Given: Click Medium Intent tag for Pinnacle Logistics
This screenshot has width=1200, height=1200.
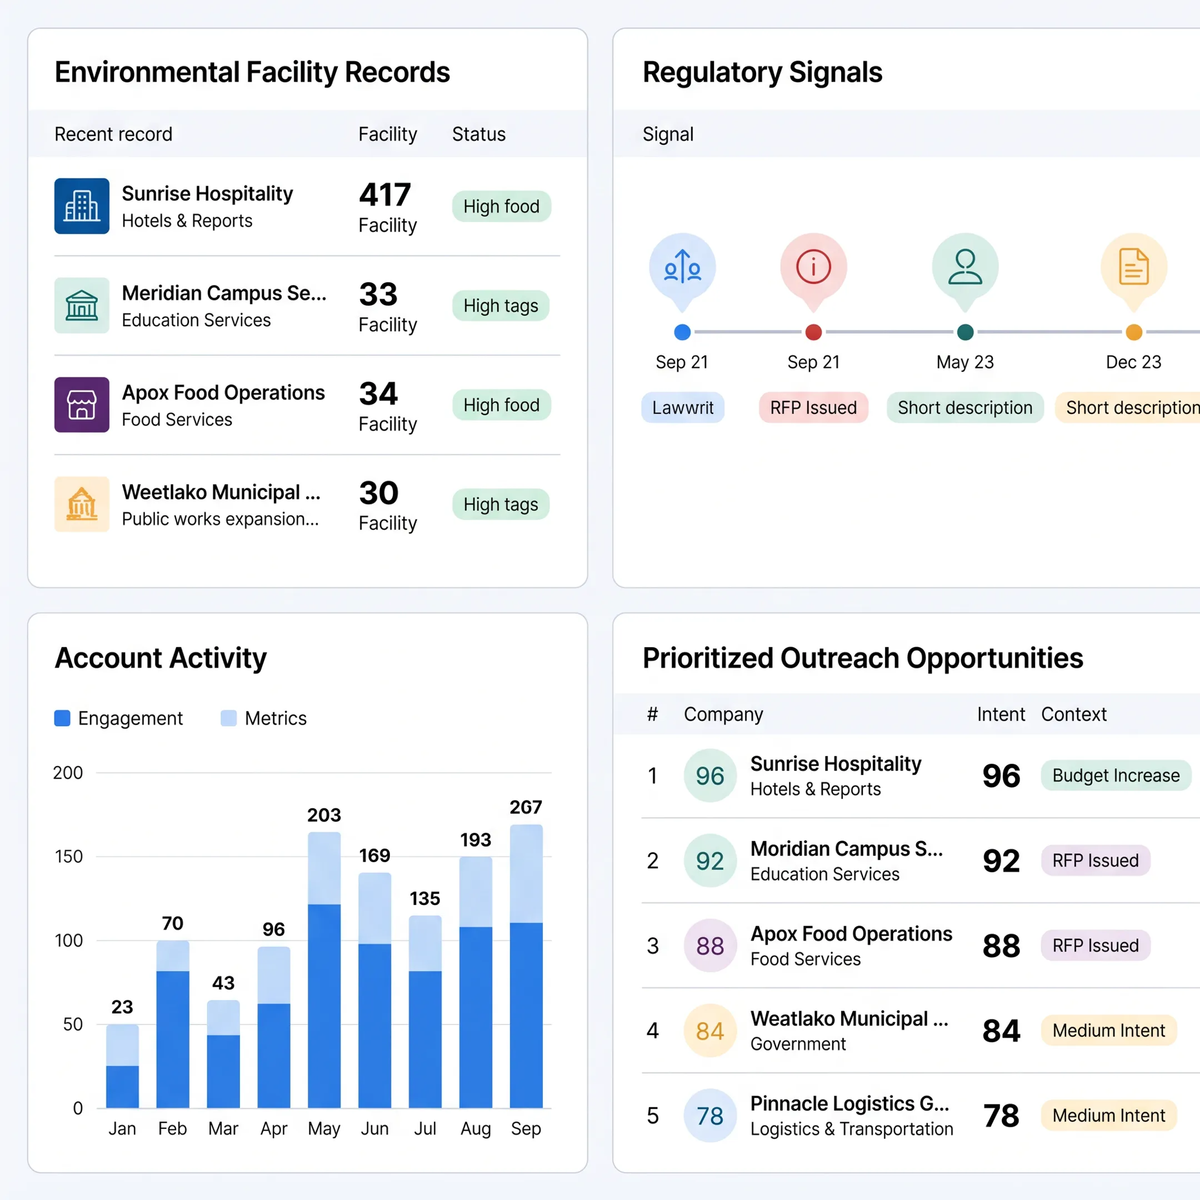Looking at the screenshot, I should (1109, 1116).
